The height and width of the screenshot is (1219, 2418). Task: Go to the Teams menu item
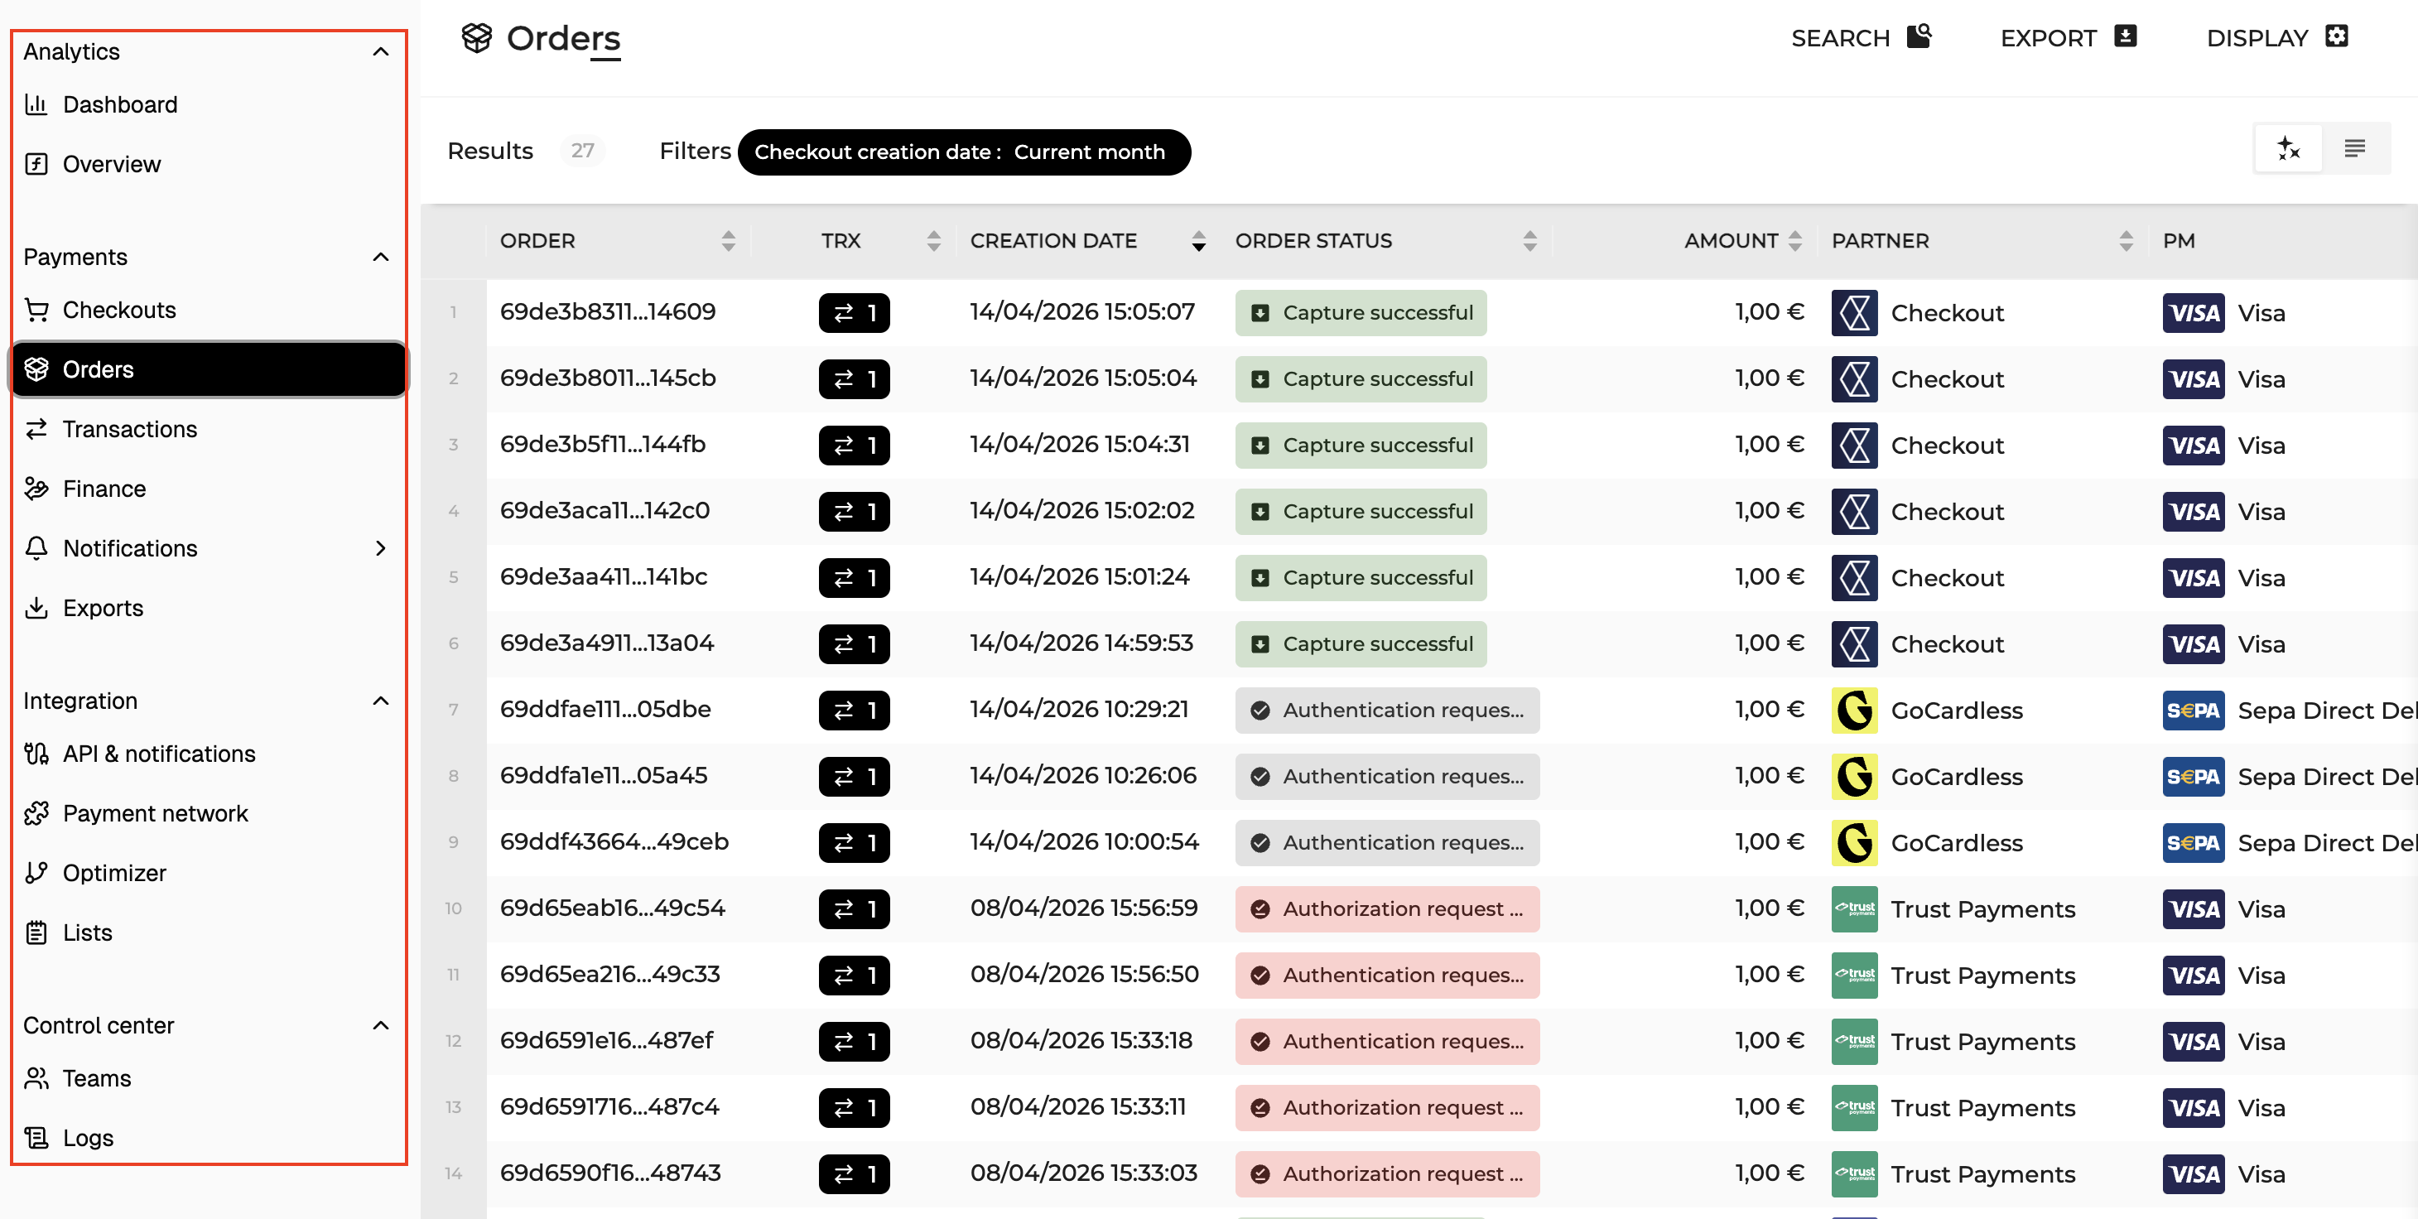tap(96, 1078)
